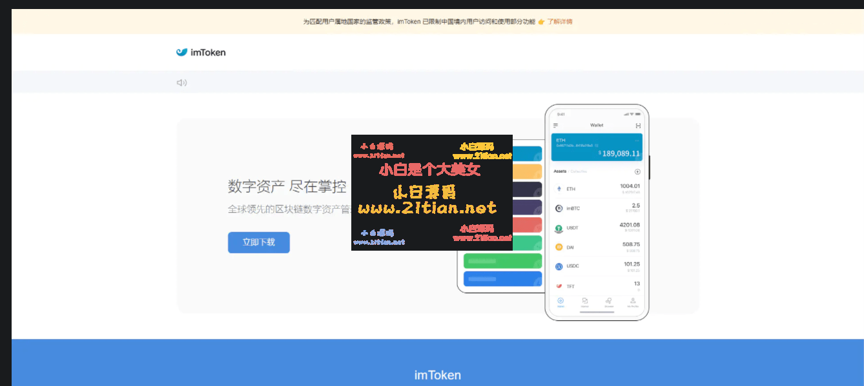Click the ETH coin icon in asset list

559,189
